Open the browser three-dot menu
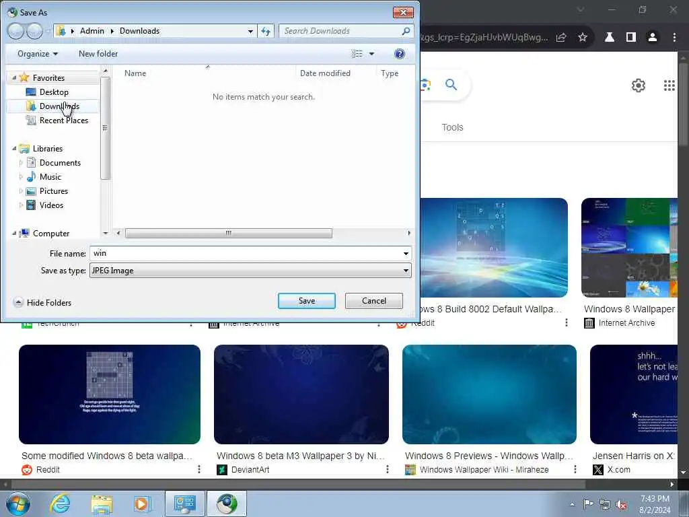 click(674, 38)
